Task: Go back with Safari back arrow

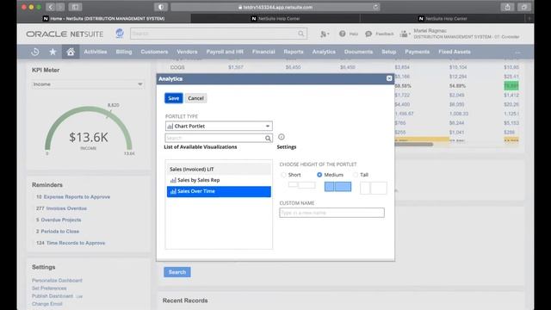Action: (x=50, y=7)
